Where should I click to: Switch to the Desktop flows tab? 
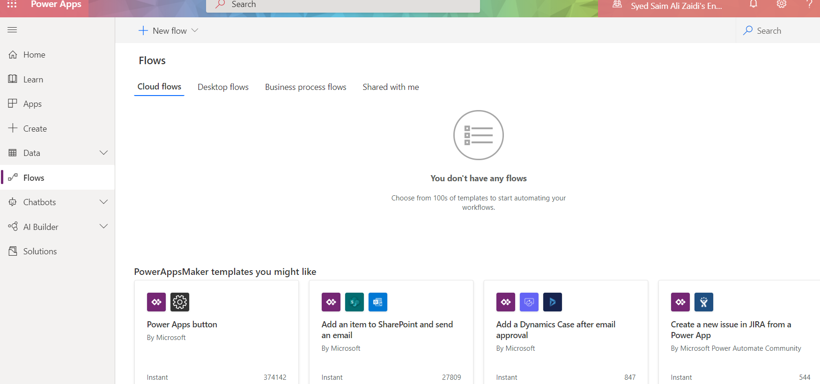pos(223,87)
